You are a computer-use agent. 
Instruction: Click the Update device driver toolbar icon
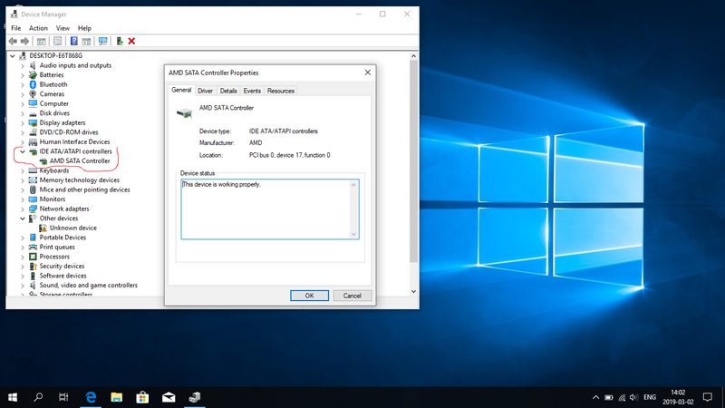[x=120, y=41]
